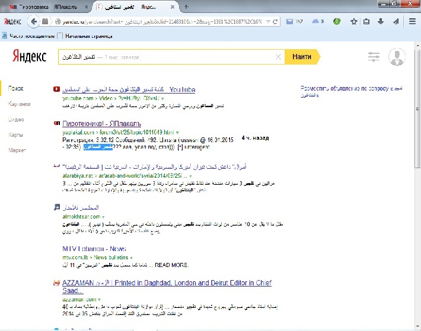Click the Часто посещаемые bookmark icon
The image size is (421, 331).
pos(4,36)
